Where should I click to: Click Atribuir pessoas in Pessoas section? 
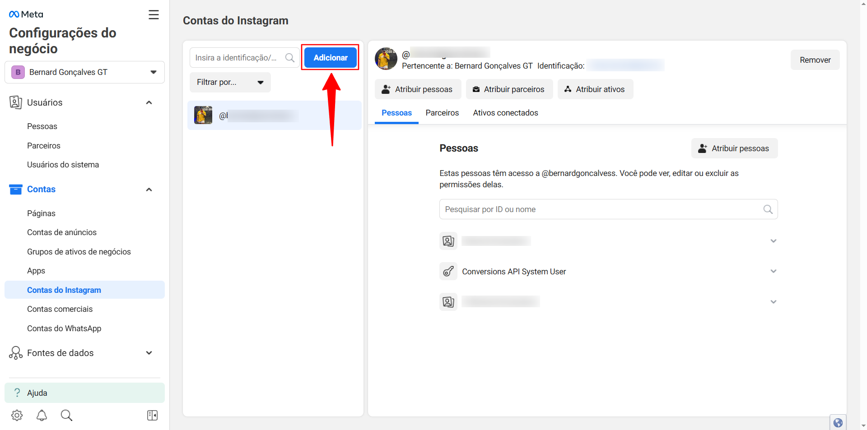[734, 148]
